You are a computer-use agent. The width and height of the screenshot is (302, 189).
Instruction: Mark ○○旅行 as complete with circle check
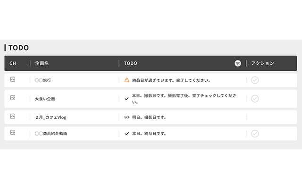255,80
